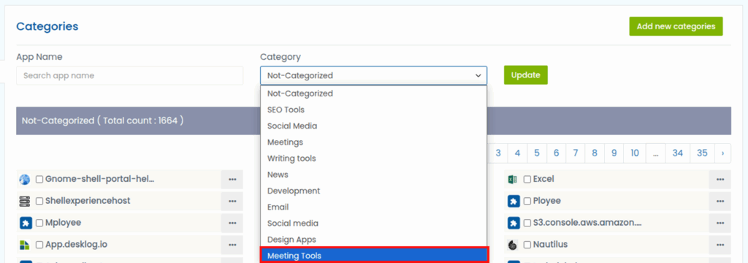Tick the Mployee checkbox
The height and width of the screenshot is (263, 748).
[39, 223]
